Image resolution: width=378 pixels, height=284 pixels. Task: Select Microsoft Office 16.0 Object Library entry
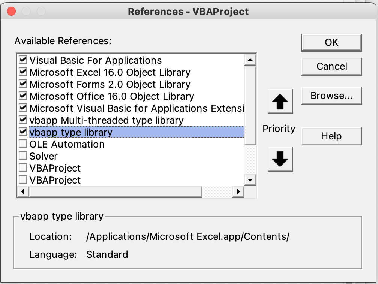pyautogui.click(x=111, y=96)
